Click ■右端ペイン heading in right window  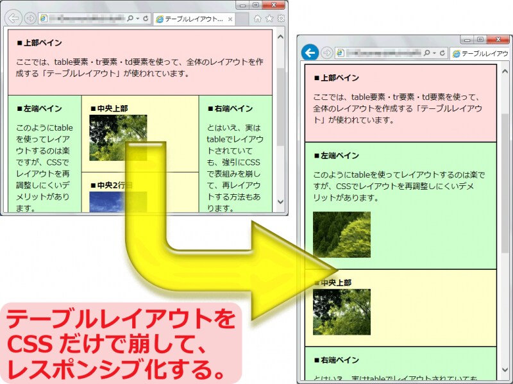[336, 360]
